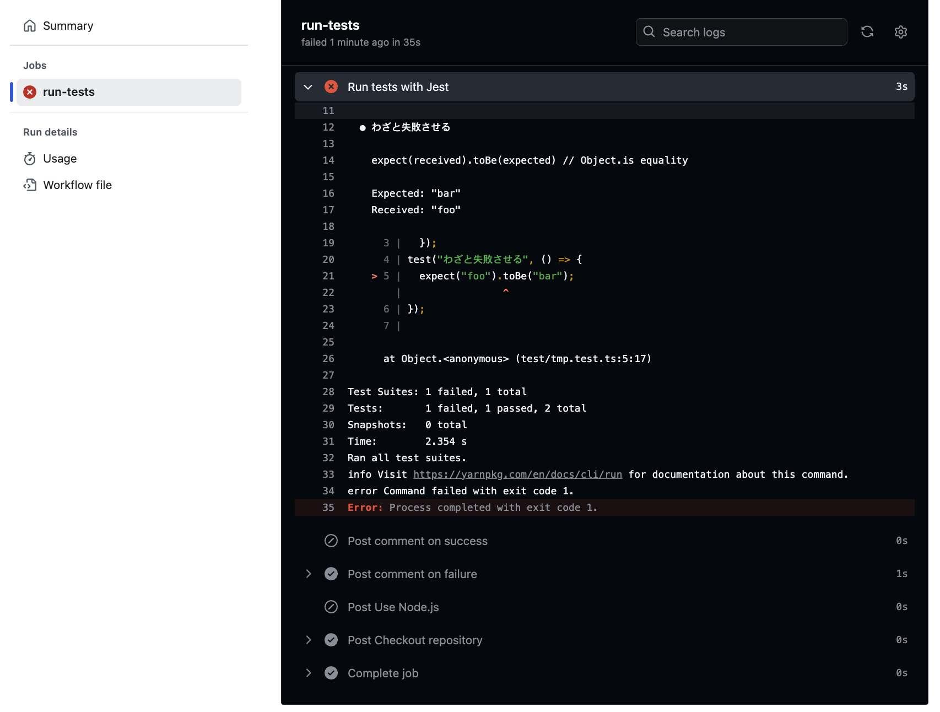Expand the Complete job step
The width and height of the screenshot is (940, 712).
coord(309,673)
